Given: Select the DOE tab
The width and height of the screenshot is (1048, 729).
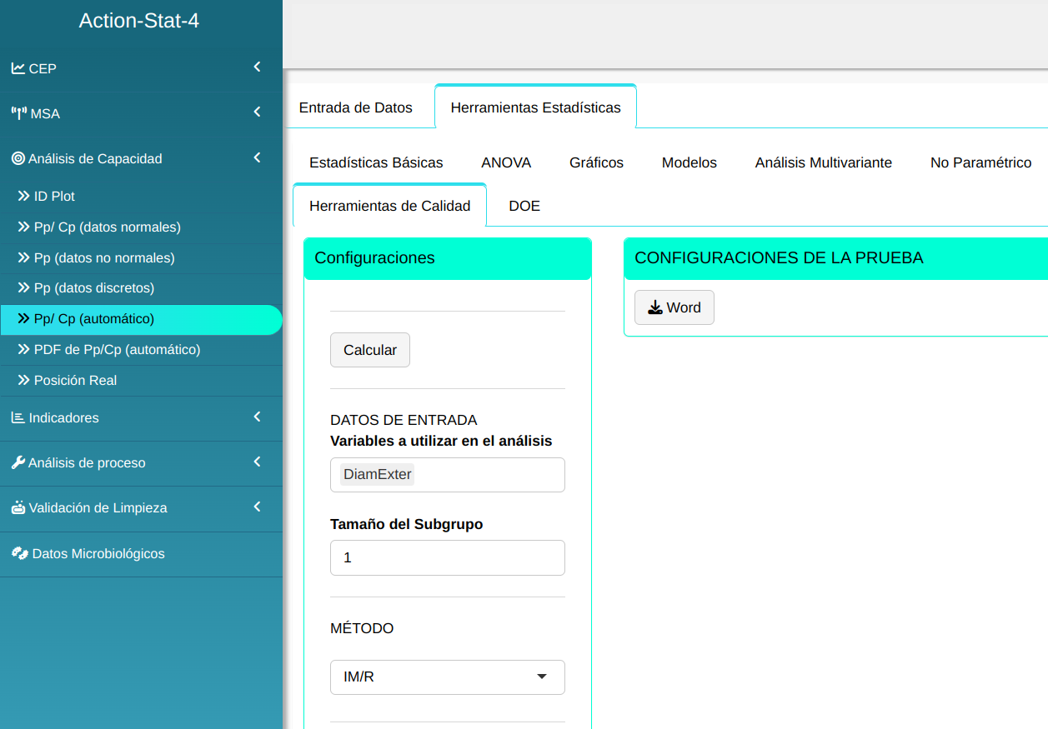Looking at the screenshot, I should point(524,206).
